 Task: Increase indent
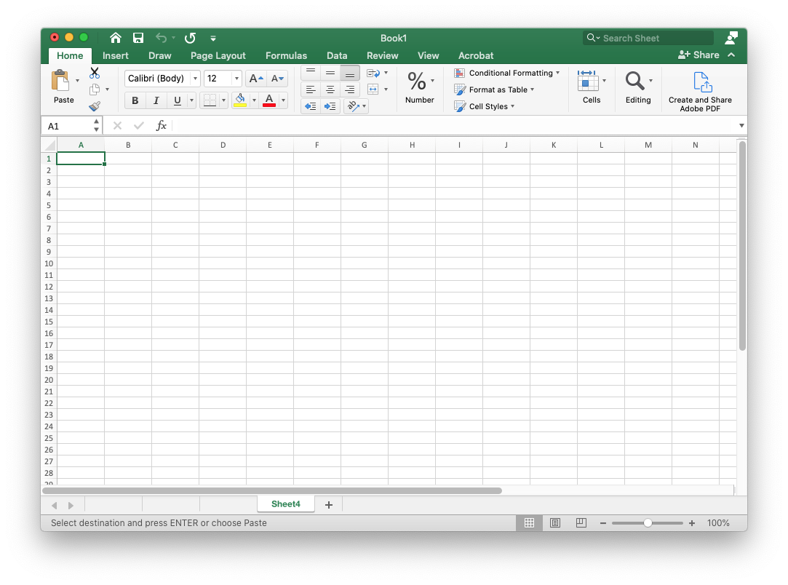[x=330, y=106]
